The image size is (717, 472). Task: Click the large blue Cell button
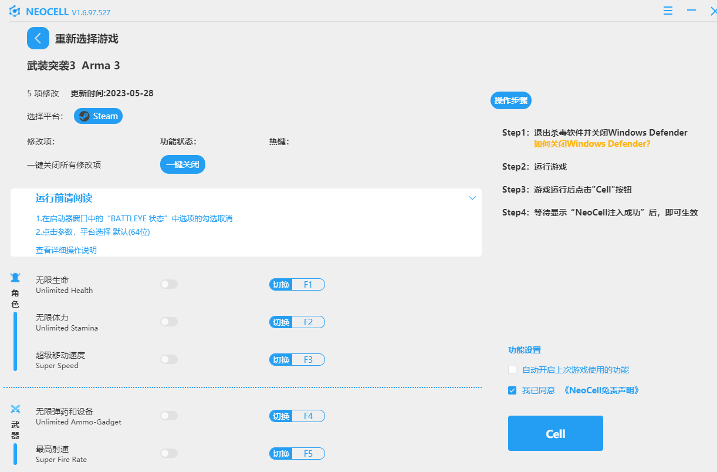pos(555,433)
